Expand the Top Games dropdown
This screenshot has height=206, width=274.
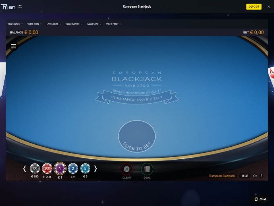15,24
